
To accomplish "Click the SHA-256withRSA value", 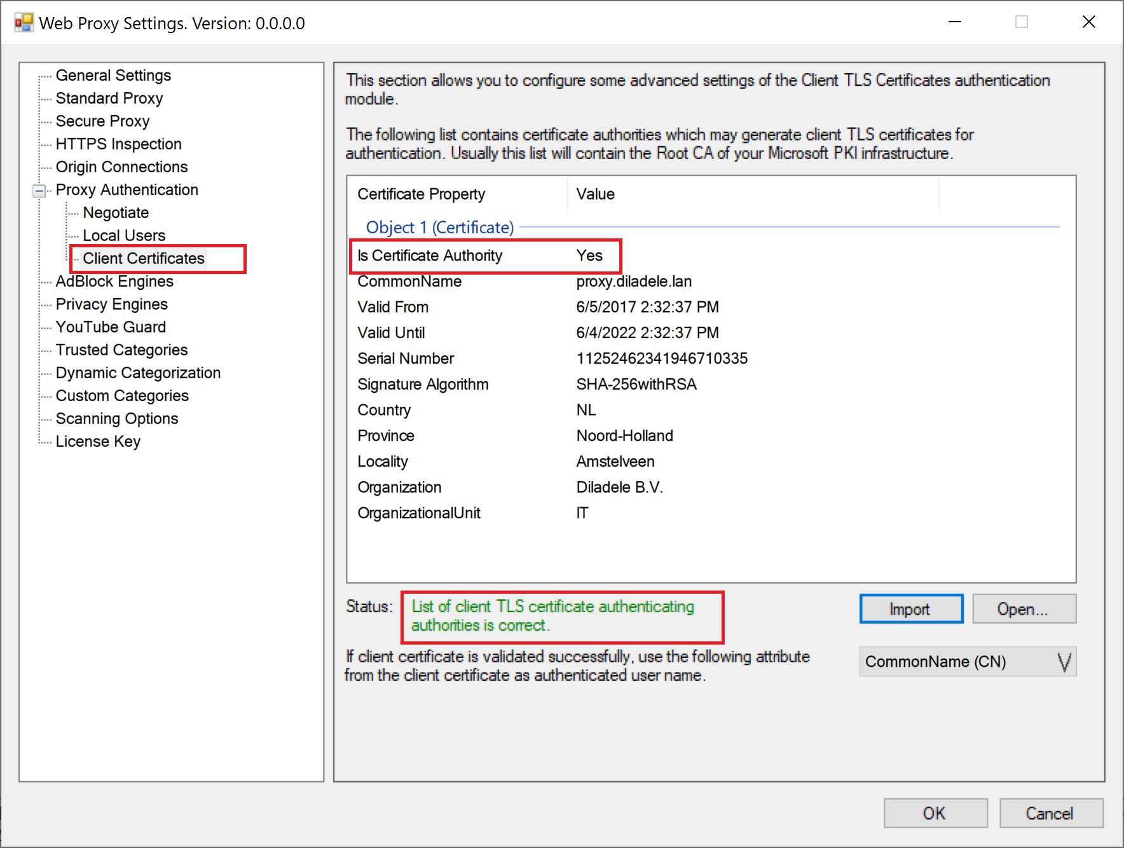I will [636, 384].
